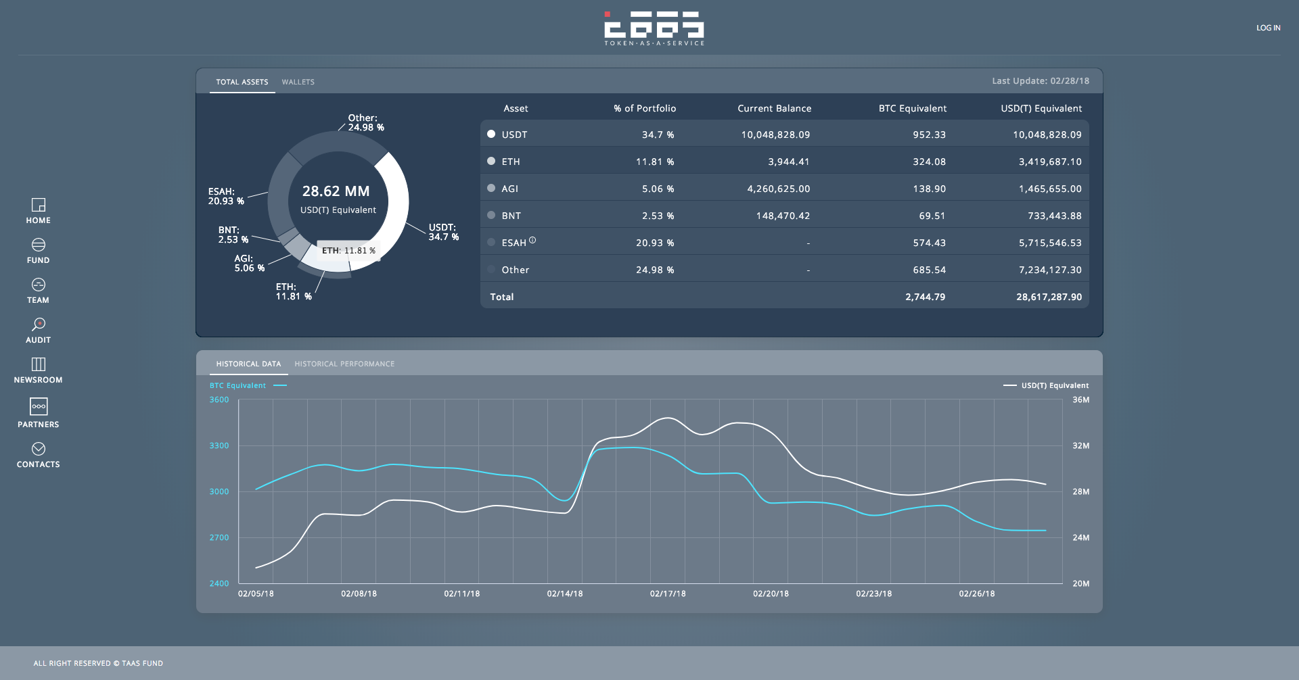Open the Fund section icon
The image size is (1299, 680).
coord(39,245)
